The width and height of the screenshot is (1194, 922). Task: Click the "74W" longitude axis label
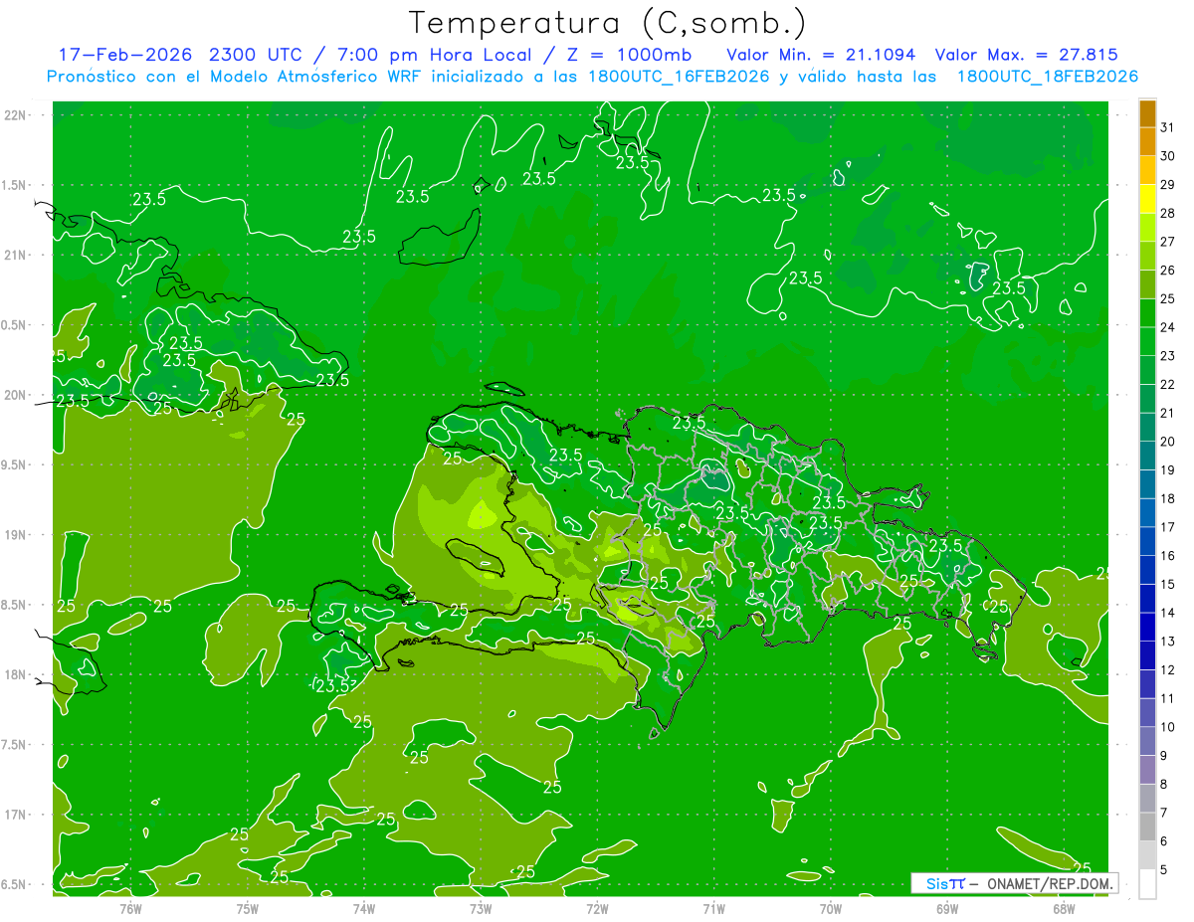(363, 908)
